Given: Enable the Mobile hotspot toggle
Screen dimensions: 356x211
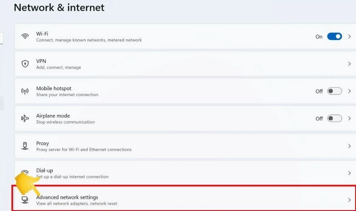Looking at the screenshot, I should pyautogui.click(x=334, y=91).
